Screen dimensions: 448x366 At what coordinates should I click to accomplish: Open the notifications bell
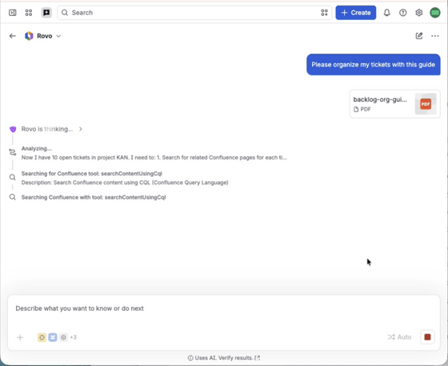(387, 13)
